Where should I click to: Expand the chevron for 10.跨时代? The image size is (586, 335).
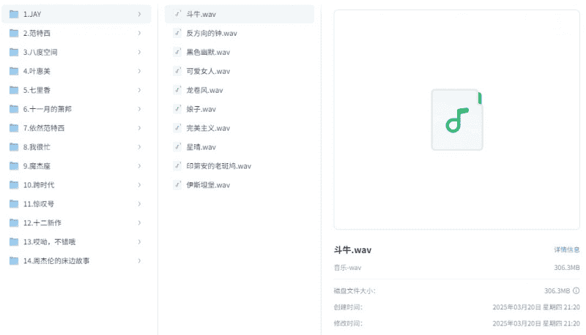click(x=139, y=185)
